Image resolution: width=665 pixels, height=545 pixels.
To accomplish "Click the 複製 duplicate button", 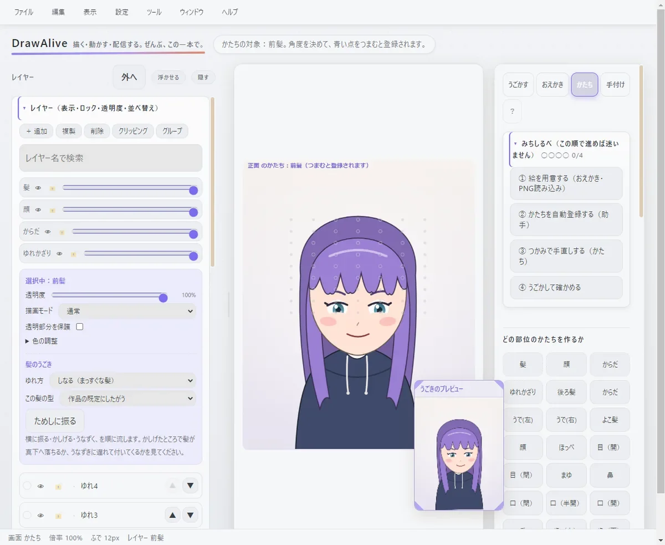I will coord(69,131).
